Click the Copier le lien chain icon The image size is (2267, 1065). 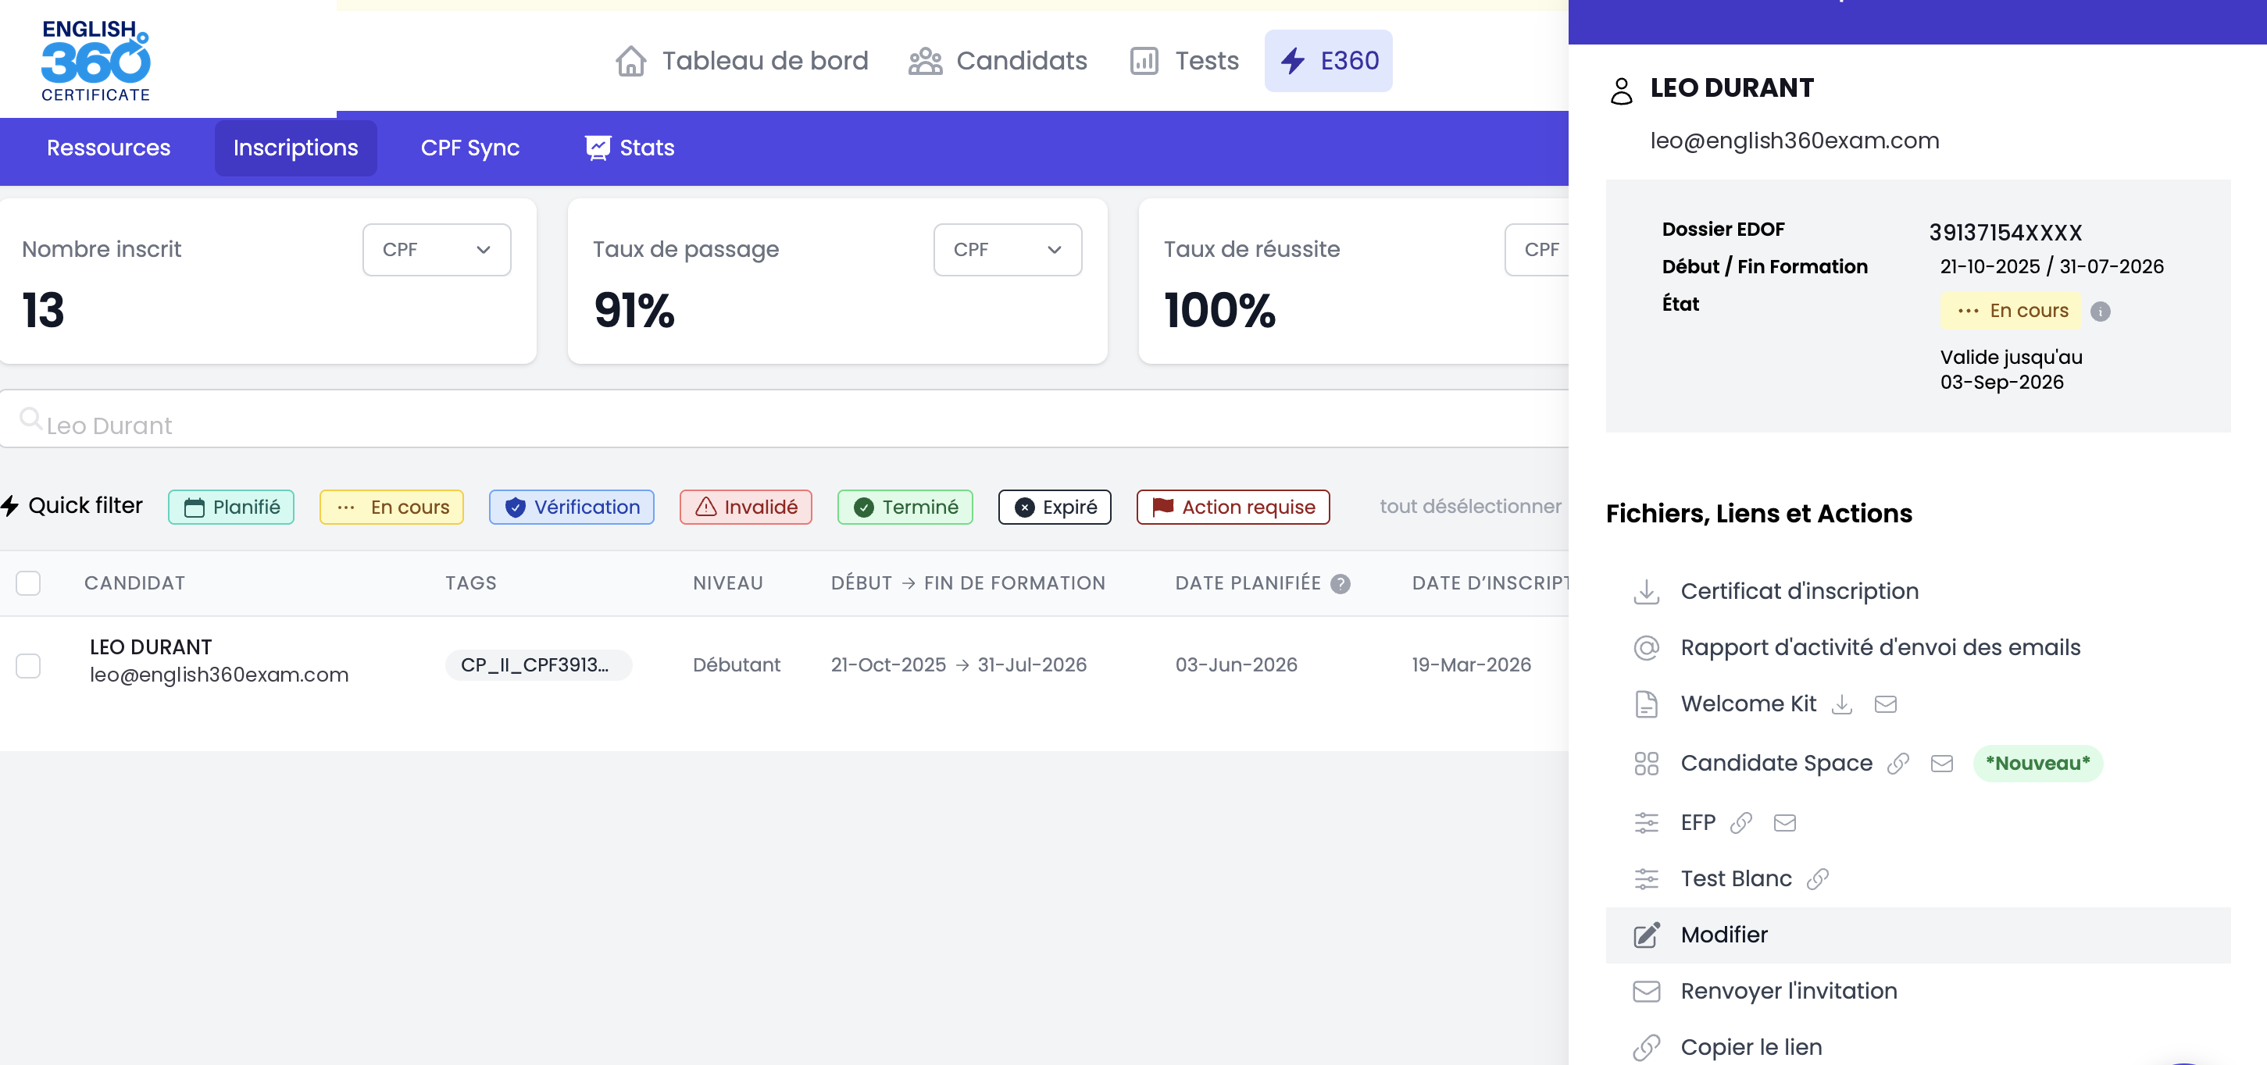pos(1646,1046)
